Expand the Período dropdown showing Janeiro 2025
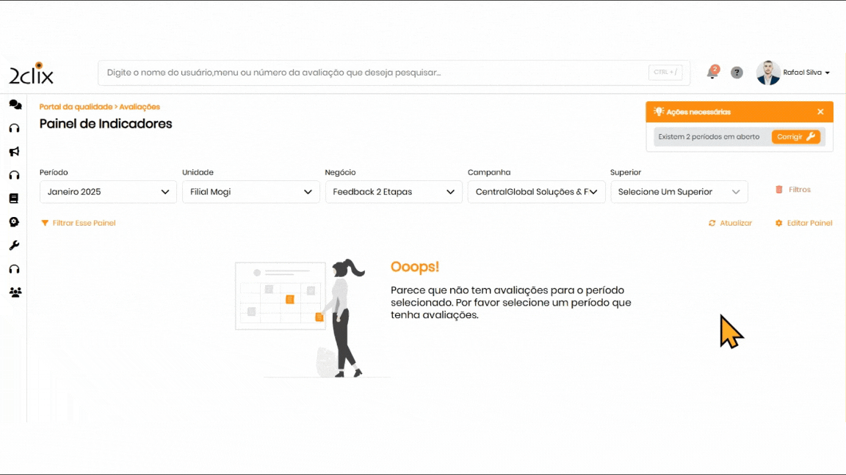846x475 pixels. pos(108,192)
